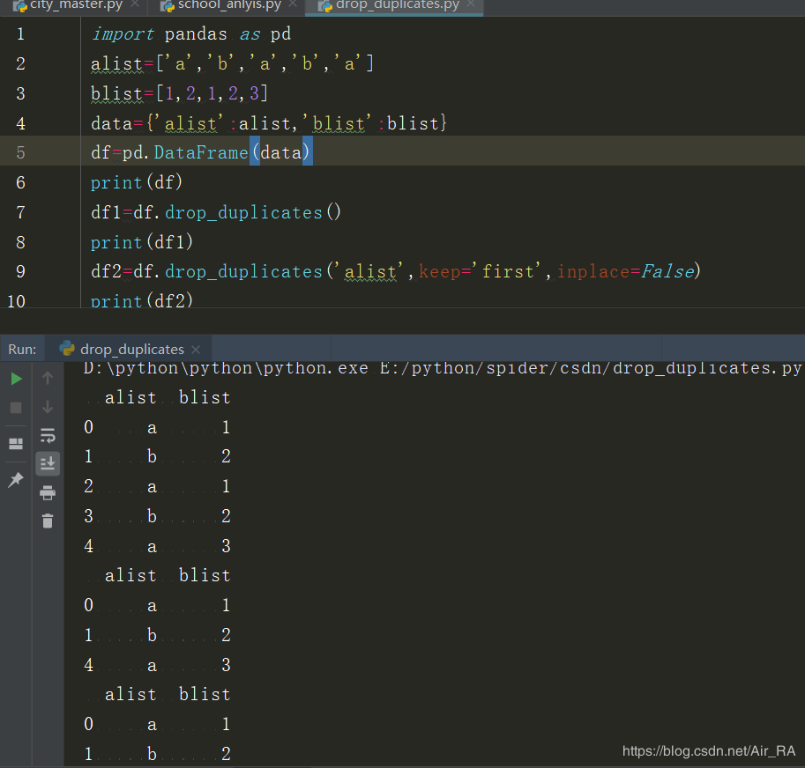Click line number 5 in gutter

[x=20, y=152]
